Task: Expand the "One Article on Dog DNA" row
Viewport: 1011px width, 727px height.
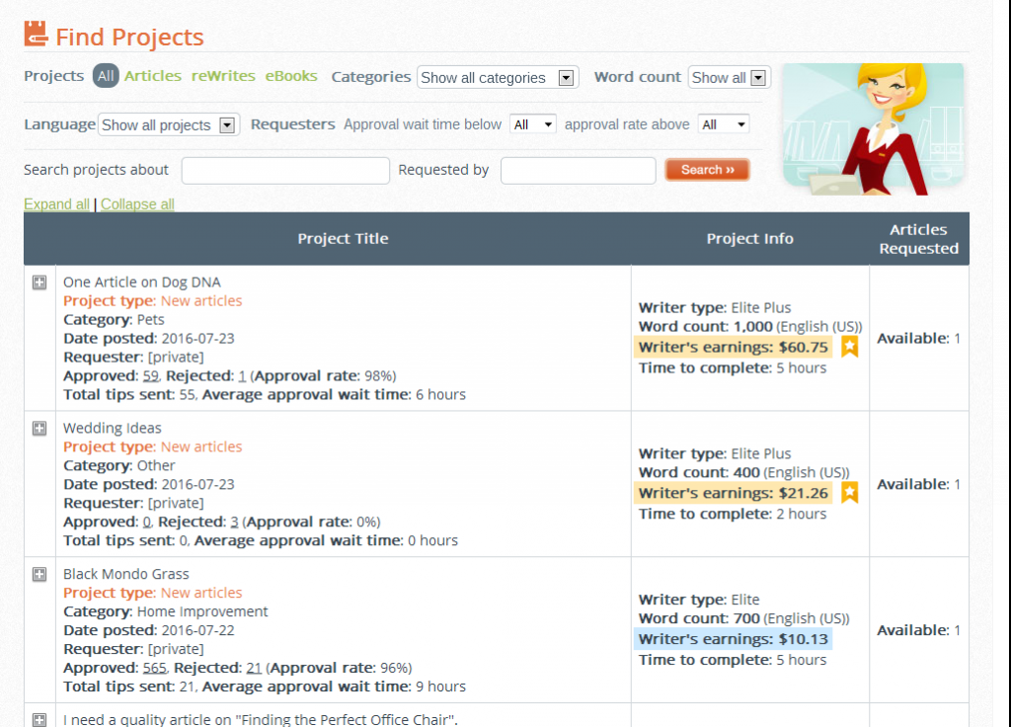Action: pos(39,282)
